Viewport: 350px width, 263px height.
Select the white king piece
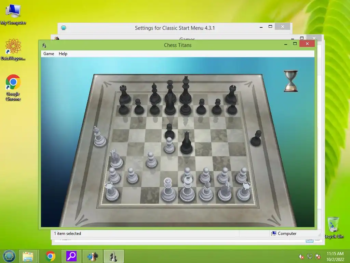[187, 189]
